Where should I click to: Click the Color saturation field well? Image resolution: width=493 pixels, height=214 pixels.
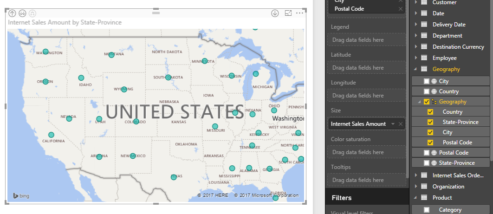(x=367, y=152)
